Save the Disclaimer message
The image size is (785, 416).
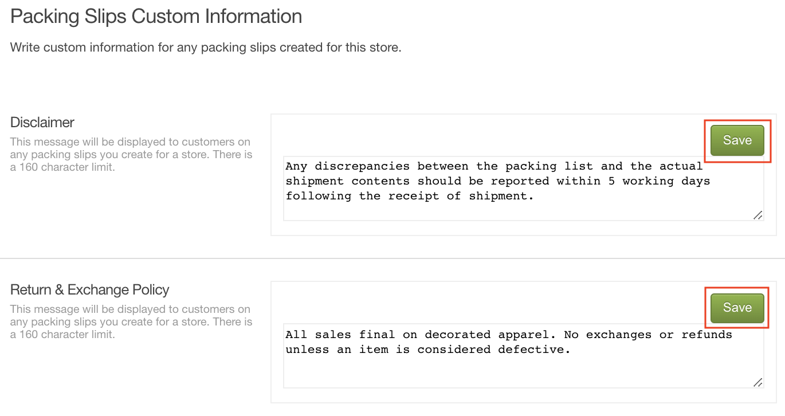pos(737,140)
